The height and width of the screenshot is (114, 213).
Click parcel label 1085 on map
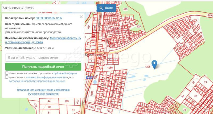[x=92, y=93]
